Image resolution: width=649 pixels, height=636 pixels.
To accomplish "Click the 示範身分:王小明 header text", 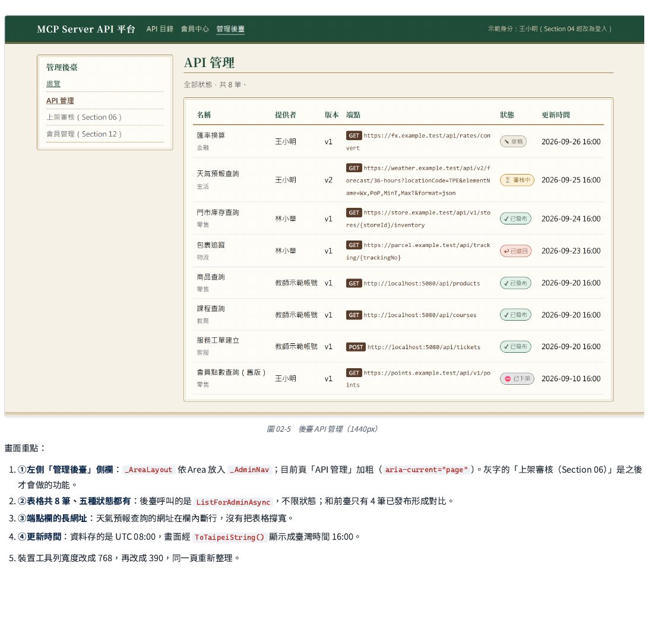I will (550, 29).
